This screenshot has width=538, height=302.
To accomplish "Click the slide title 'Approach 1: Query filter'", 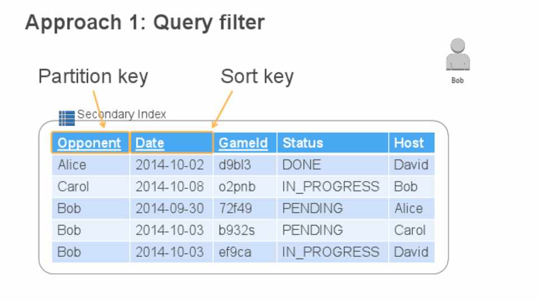I will coord(145,23).
